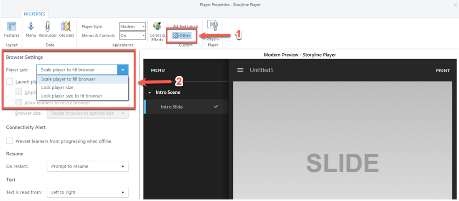Select Intro Slide in preview menu
459x201 pixels.
(186, 107)
